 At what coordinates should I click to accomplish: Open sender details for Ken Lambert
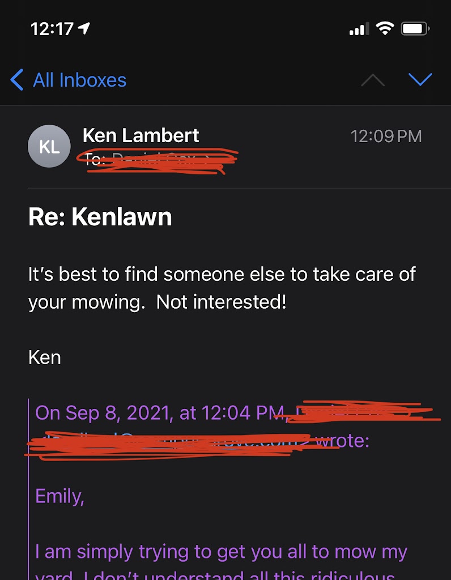[x=141, y=135]
